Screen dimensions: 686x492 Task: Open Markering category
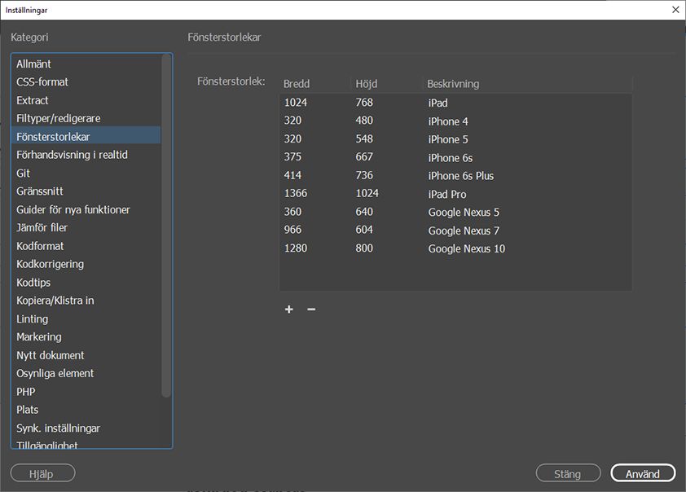click(x=86, y=336)
